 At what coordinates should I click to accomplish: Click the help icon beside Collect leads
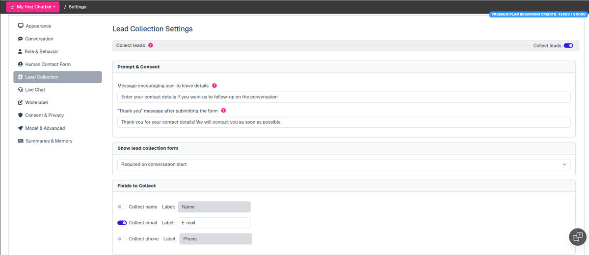[x=151, y=46]
